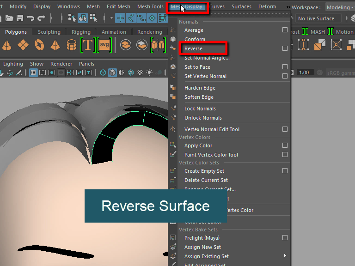Click the undo arrow icon

click(x=31, y=18)
